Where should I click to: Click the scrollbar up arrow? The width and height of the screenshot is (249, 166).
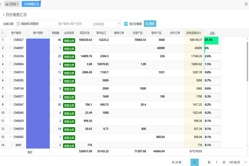pos(247,39)
